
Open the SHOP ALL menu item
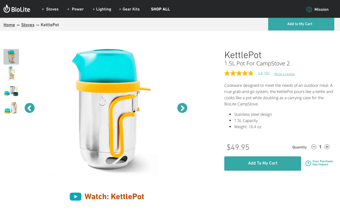(160, 9)
